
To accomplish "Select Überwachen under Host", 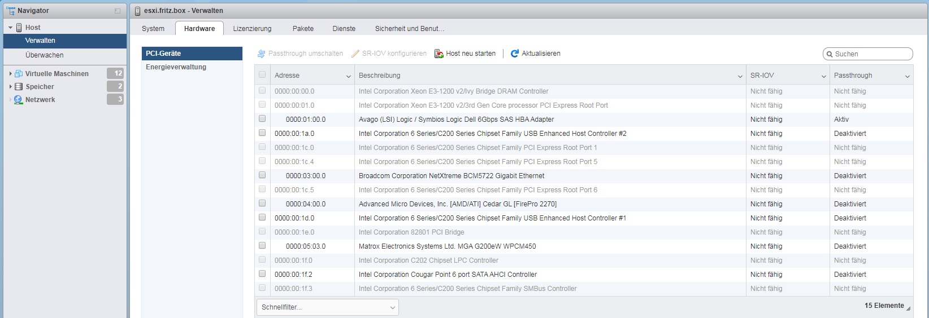I will click(44, 55).
